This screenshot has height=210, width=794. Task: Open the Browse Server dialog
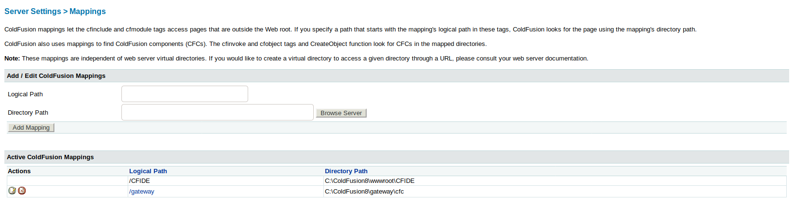point(341,113)
